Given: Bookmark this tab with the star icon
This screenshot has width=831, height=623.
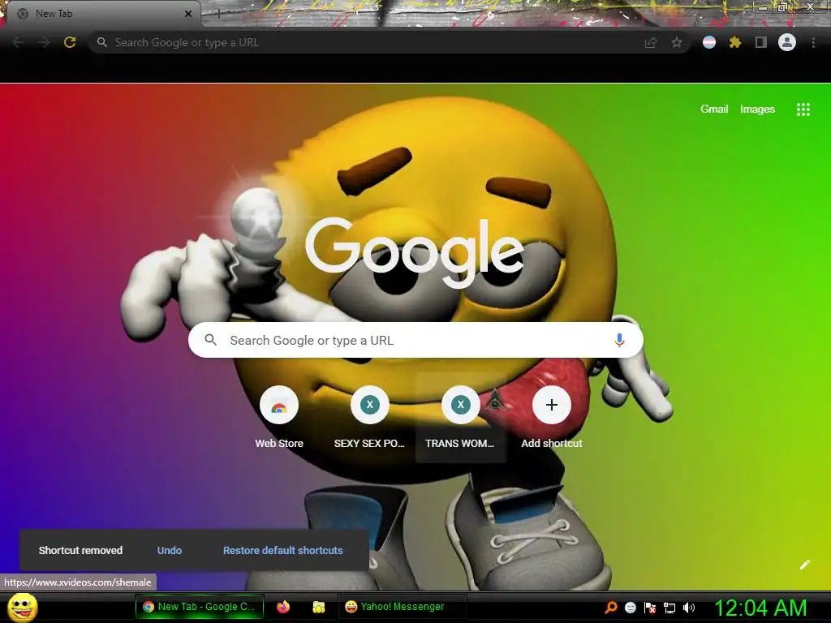Looking at the screenshot, I should (676, 42).
